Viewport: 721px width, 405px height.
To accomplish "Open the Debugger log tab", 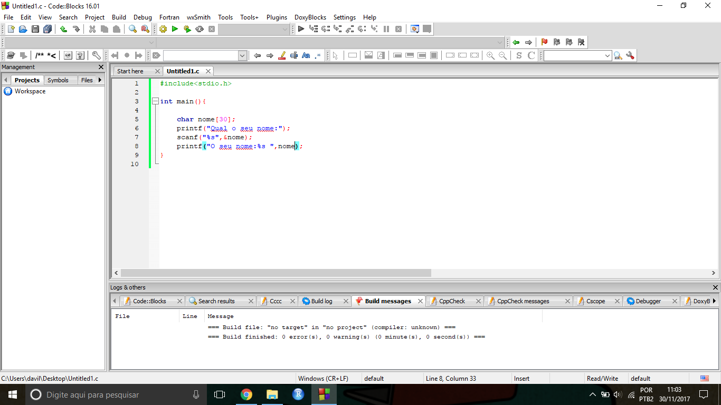I will pos(648,301).
